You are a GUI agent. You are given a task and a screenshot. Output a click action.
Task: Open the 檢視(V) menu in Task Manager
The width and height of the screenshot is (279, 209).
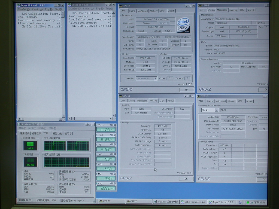point(42,128)
